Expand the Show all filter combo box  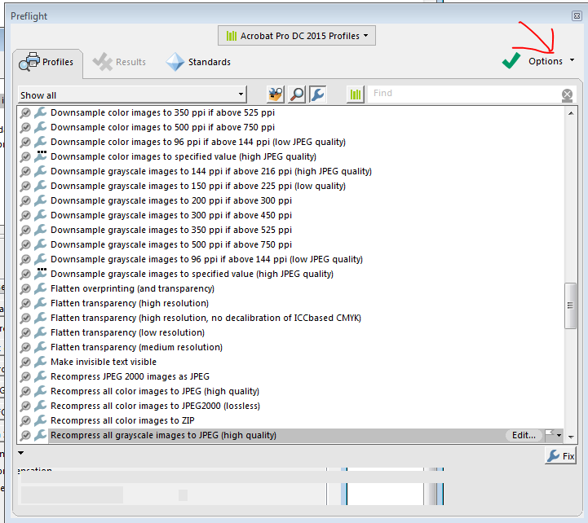click(132, 95)
